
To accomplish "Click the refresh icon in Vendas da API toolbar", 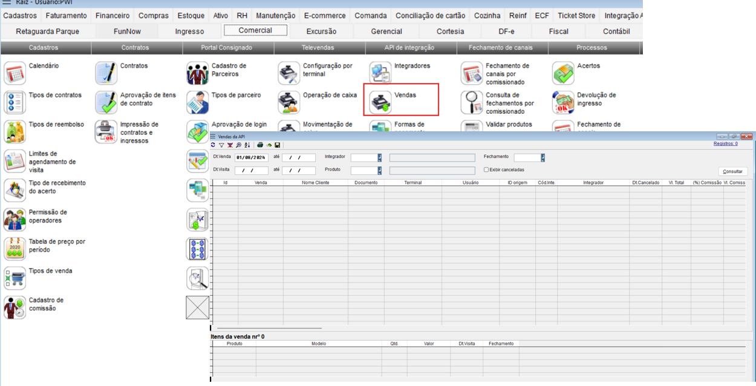I will click(213, 145).
